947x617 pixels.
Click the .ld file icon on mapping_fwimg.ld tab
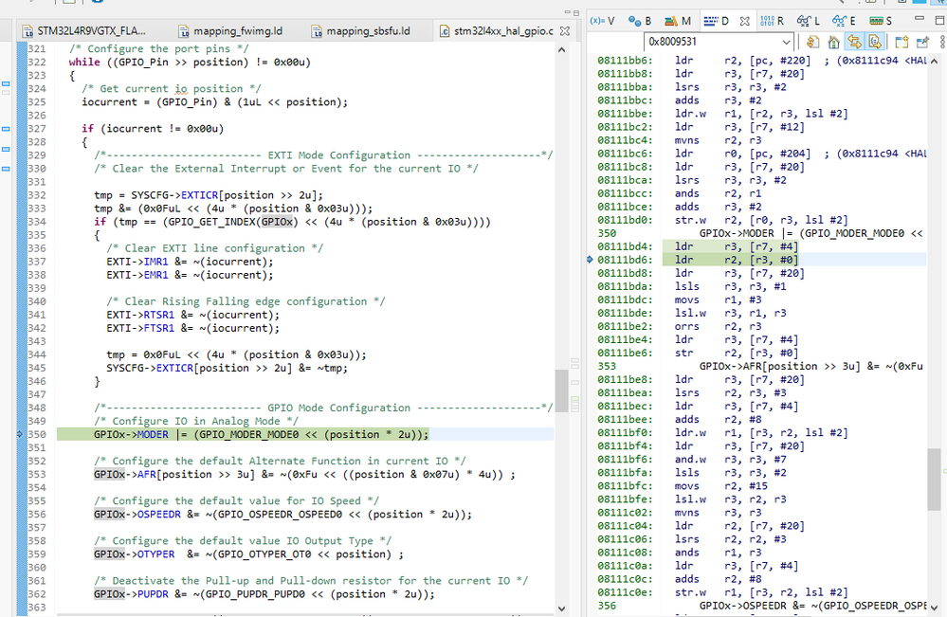184,30
